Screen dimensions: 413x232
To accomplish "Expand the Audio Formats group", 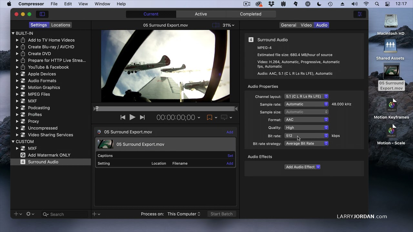I will pyautogui.click(x=17, y=81).
